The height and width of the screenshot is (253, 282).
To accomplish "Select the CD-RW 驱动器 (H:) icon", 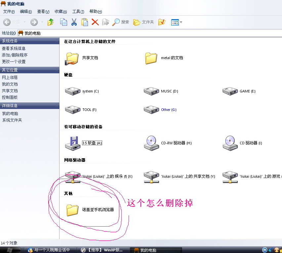I will click(151, 143).
